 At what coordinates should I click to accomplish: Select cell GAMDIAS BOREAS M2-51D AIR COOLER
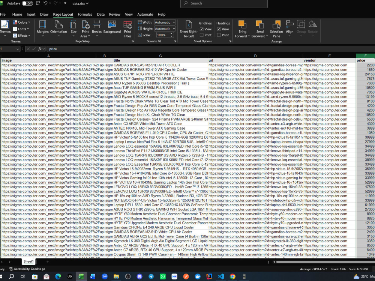click(160, 65)
